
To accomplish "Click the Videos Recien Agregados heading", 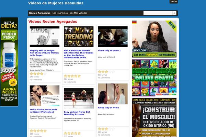I will 53,22.
